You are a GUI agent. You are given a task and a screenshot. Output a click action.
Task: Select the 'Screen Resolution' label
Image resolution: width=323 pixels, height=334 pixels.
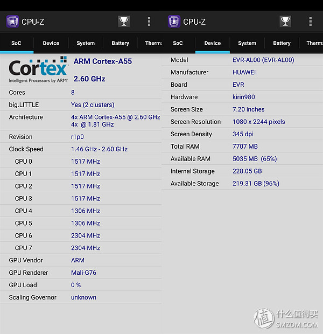coord(195,122)
